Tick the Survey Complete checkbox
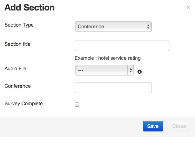195x143 pixels. click(x=77, y=105)
